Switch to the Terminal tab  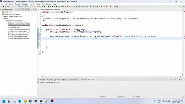(58, 80)
